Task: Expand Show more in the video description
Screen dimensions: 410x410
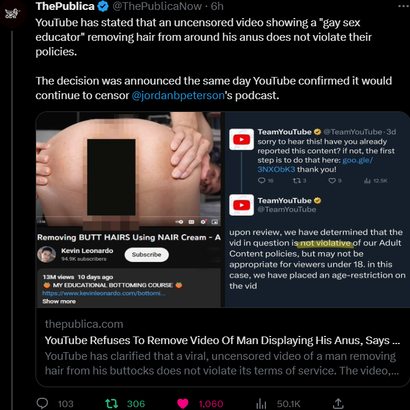Action: tap(59, 301)
